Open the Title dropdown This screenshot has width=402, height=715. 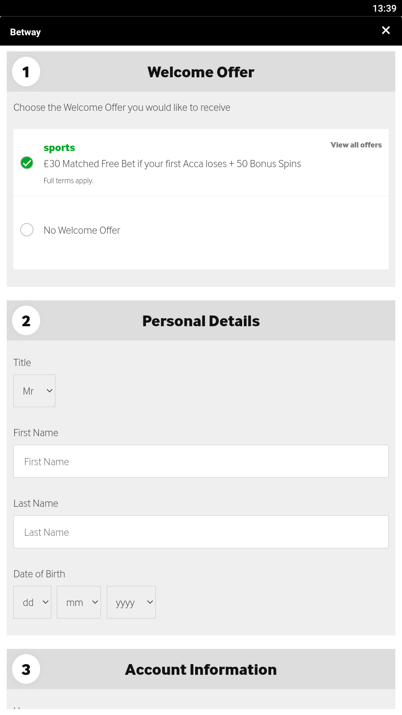coord(34,391)
